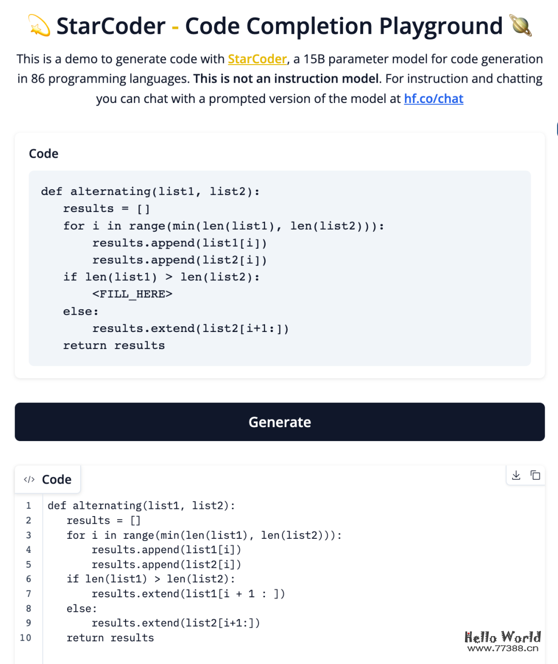Click line number 1 in output gutter

(28, 506)
